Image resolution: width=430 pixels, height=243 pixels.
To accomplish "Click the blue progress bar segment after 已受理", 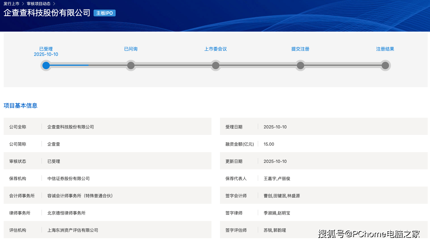I will point(69,65).
